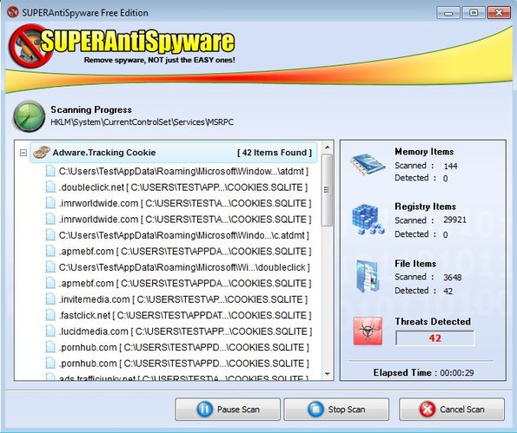The width and height of the screenshot is (517, 433).
Task: Pause the running scan
Action: pyautogui.click(x=228, y=409)
